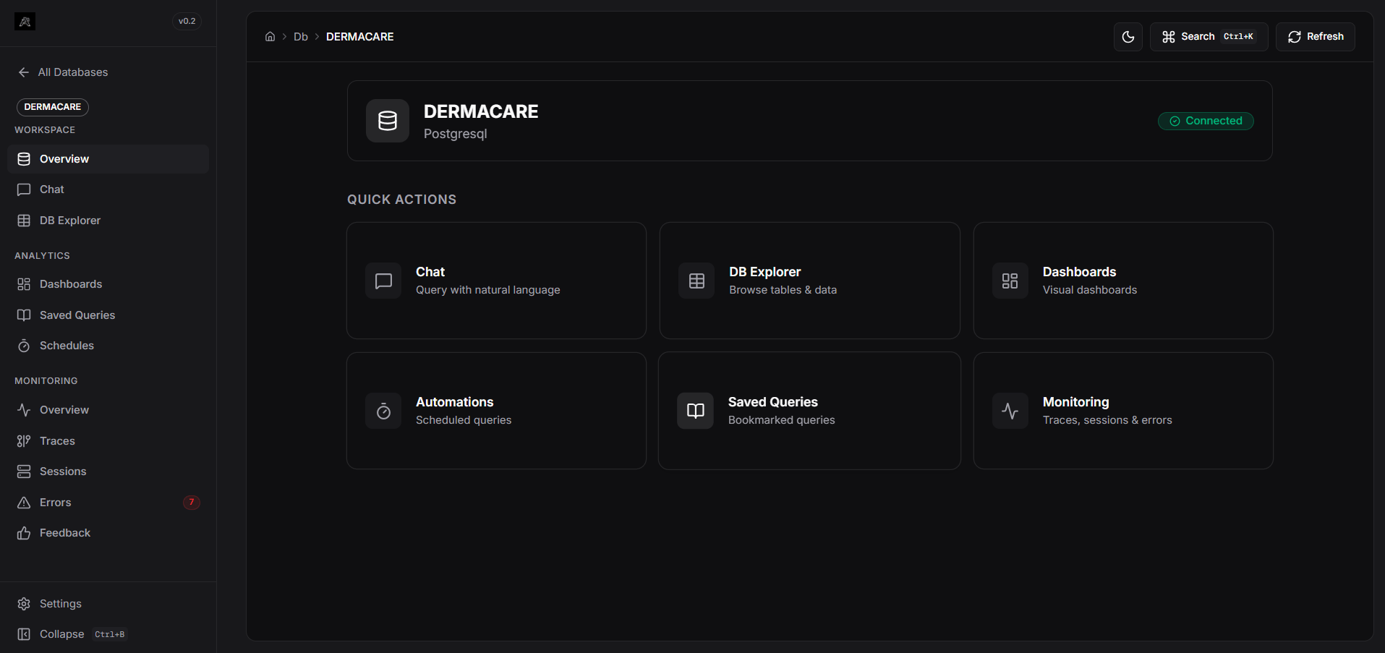Click the Ctrl+B shortcut hint
The image size is (1385, 653).
[x=110, y=635]
